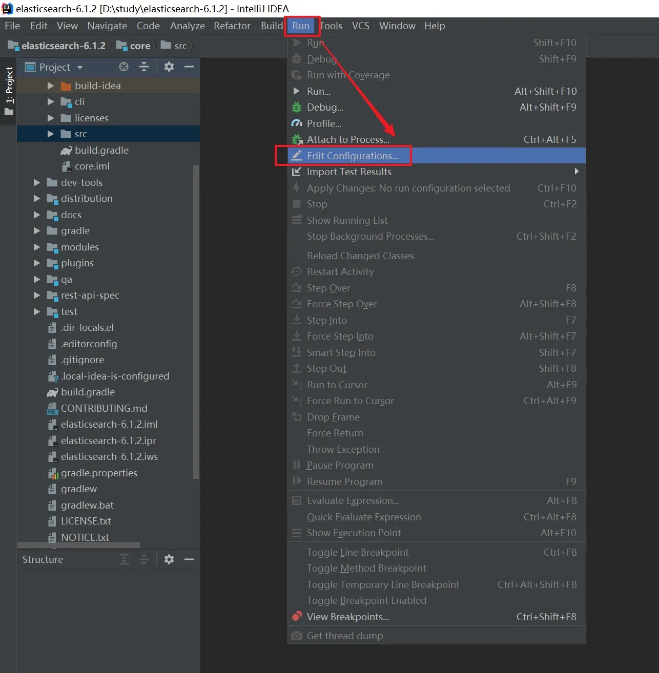This screenshot has width=659, height=673.
Task: Click the 1: Project side tool window tab
Action: [x=9, y=91]
